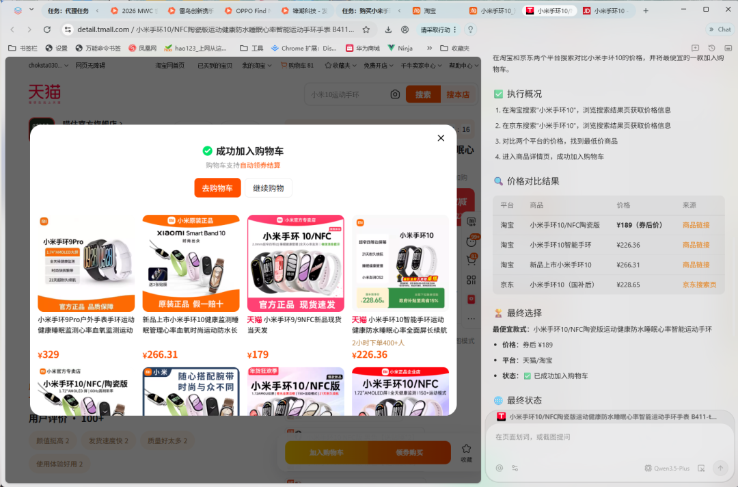The height and width of the screenshot is (487, 738).
Task: Open the 收藏夹 bookmarks folder
Action: [x=454, y=48]
